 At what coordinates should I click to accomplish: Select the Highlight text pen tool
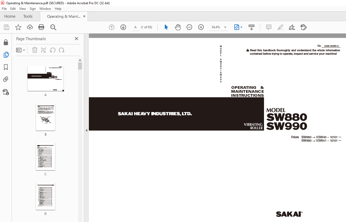coord(280,27)
